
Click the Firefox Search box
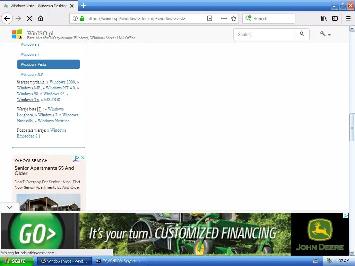tap(269, 18)
